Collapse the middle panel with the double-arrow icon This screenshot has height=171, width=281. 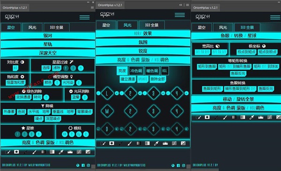tap(181, 5)
